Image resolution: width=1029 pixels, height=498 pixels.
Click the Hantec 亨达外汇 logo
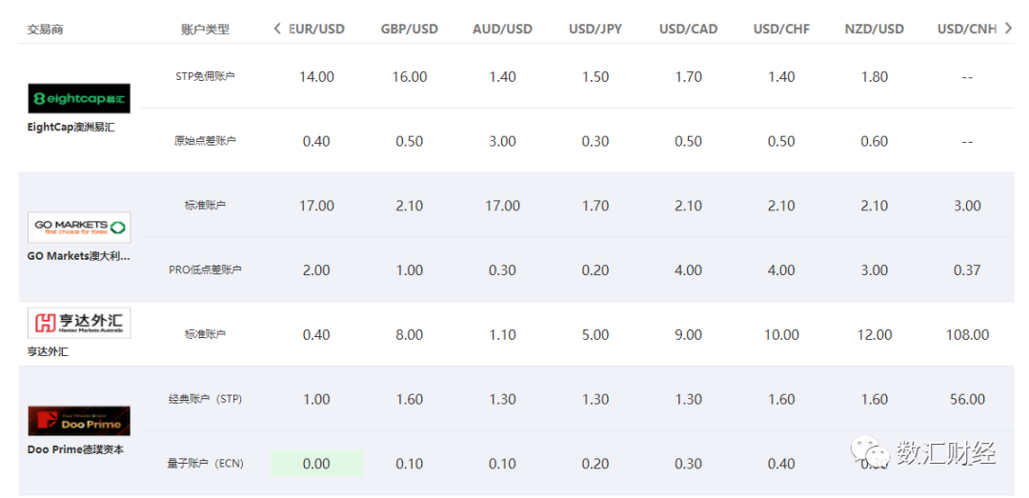coord(80,324)
